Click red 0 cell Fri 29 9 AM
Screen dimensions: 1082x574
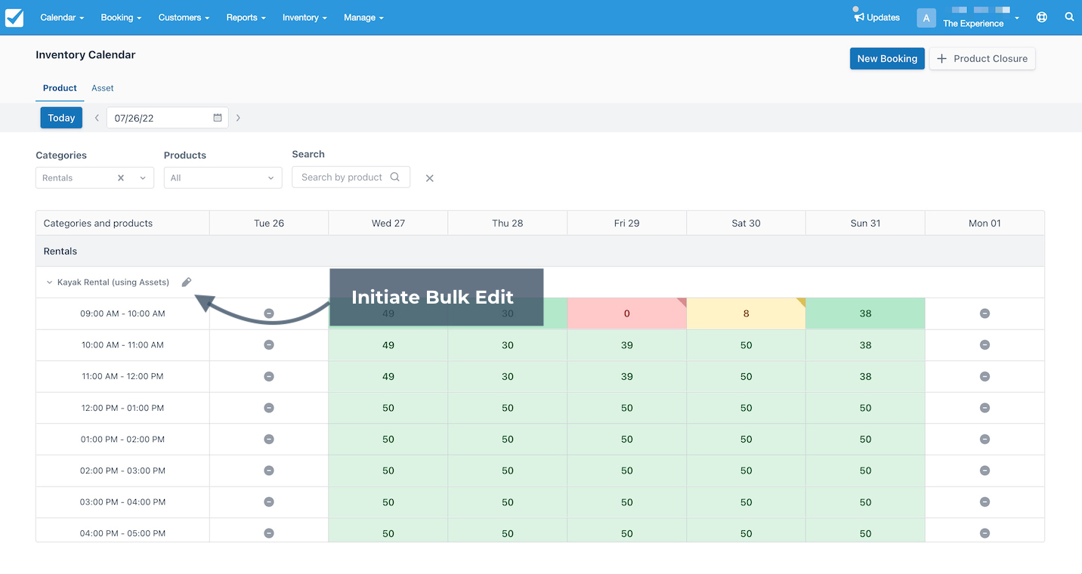tap(627, 313)
